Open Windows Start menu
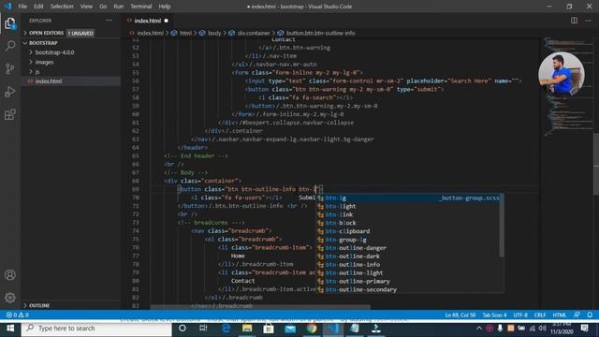The image size is (599, 337). click(x=10, y=329)
